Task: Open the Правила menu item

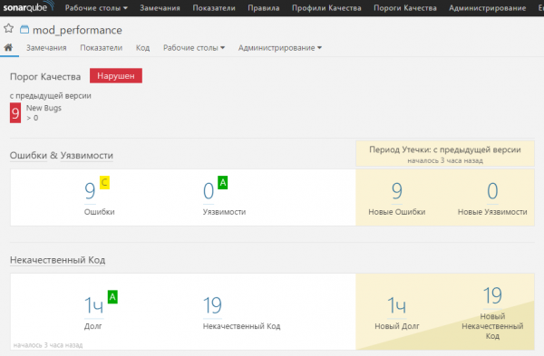Action: (263, 8)
